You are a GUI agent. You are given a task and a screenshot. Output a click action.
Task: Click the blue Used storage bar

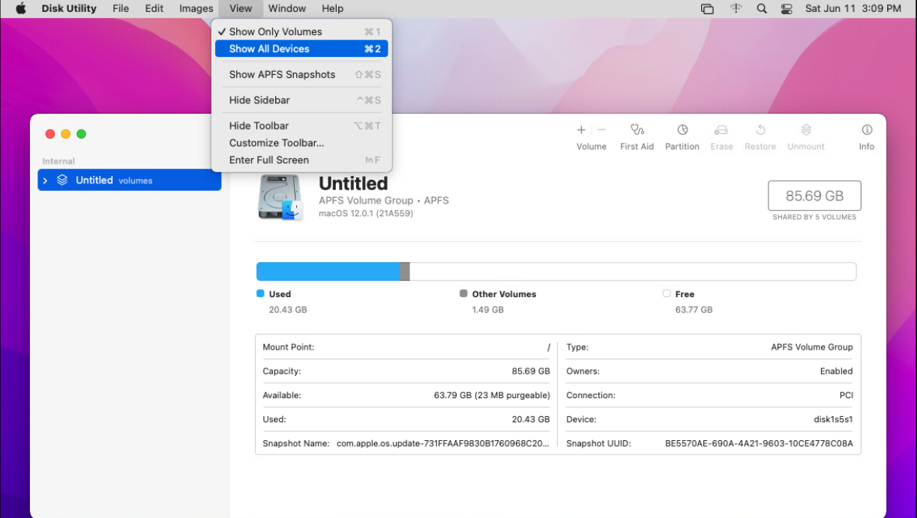tap(330, 271)
